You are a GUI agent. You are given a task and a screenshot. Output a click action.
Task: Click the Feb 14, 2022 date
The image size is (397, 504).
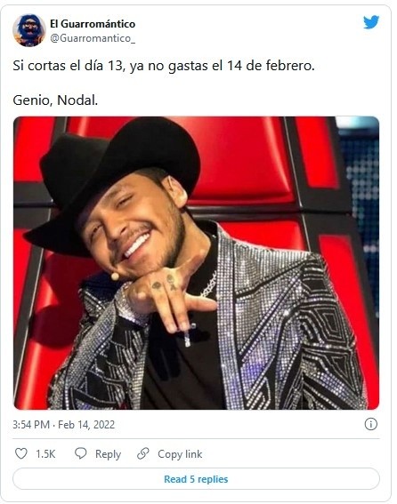pyautogui.click(x=86, y=425)
